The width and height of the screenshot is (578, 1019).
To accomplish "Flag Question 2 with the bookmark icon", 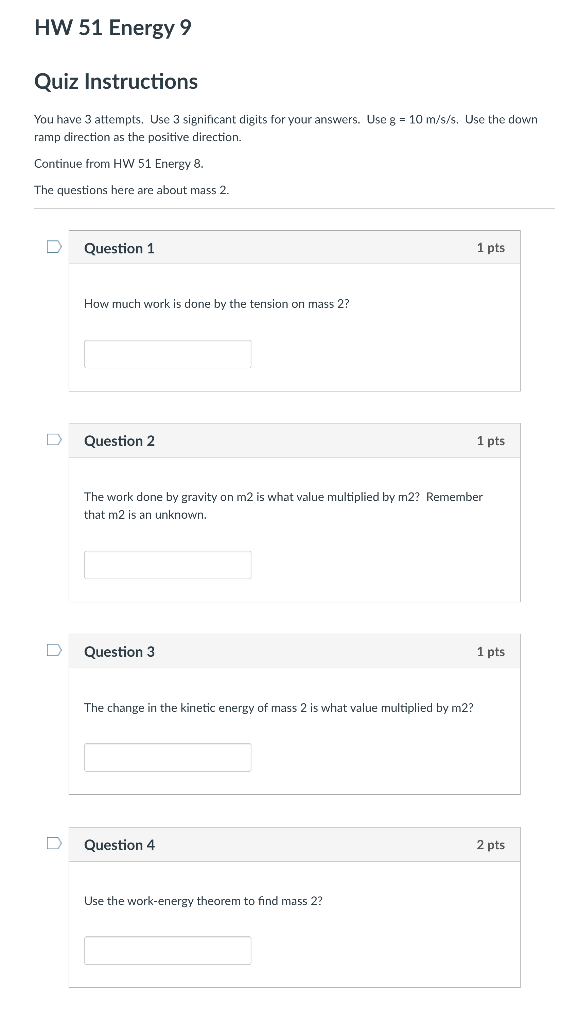I will [54, 439].
